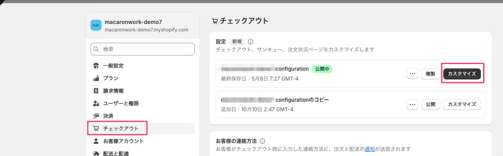503x156 pixels.
Task: Open プラン settings page
Action: pos(143,78)
